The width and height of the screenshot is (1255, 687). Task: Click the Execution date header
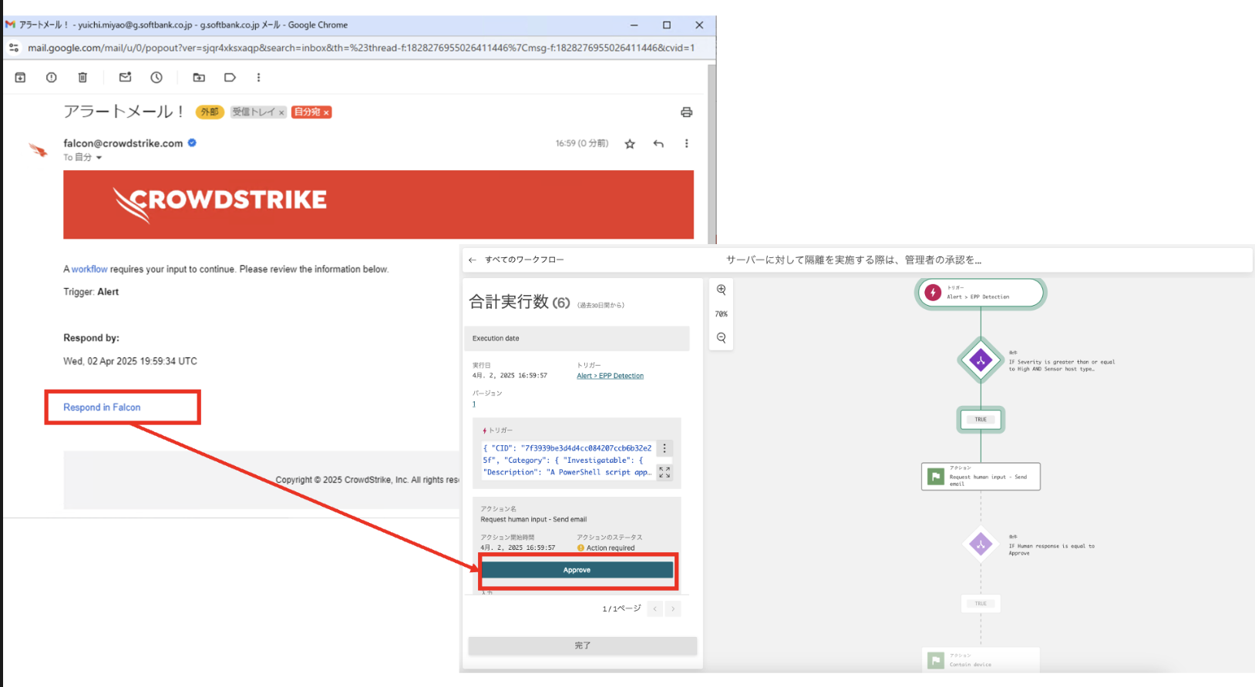point(577,338)
